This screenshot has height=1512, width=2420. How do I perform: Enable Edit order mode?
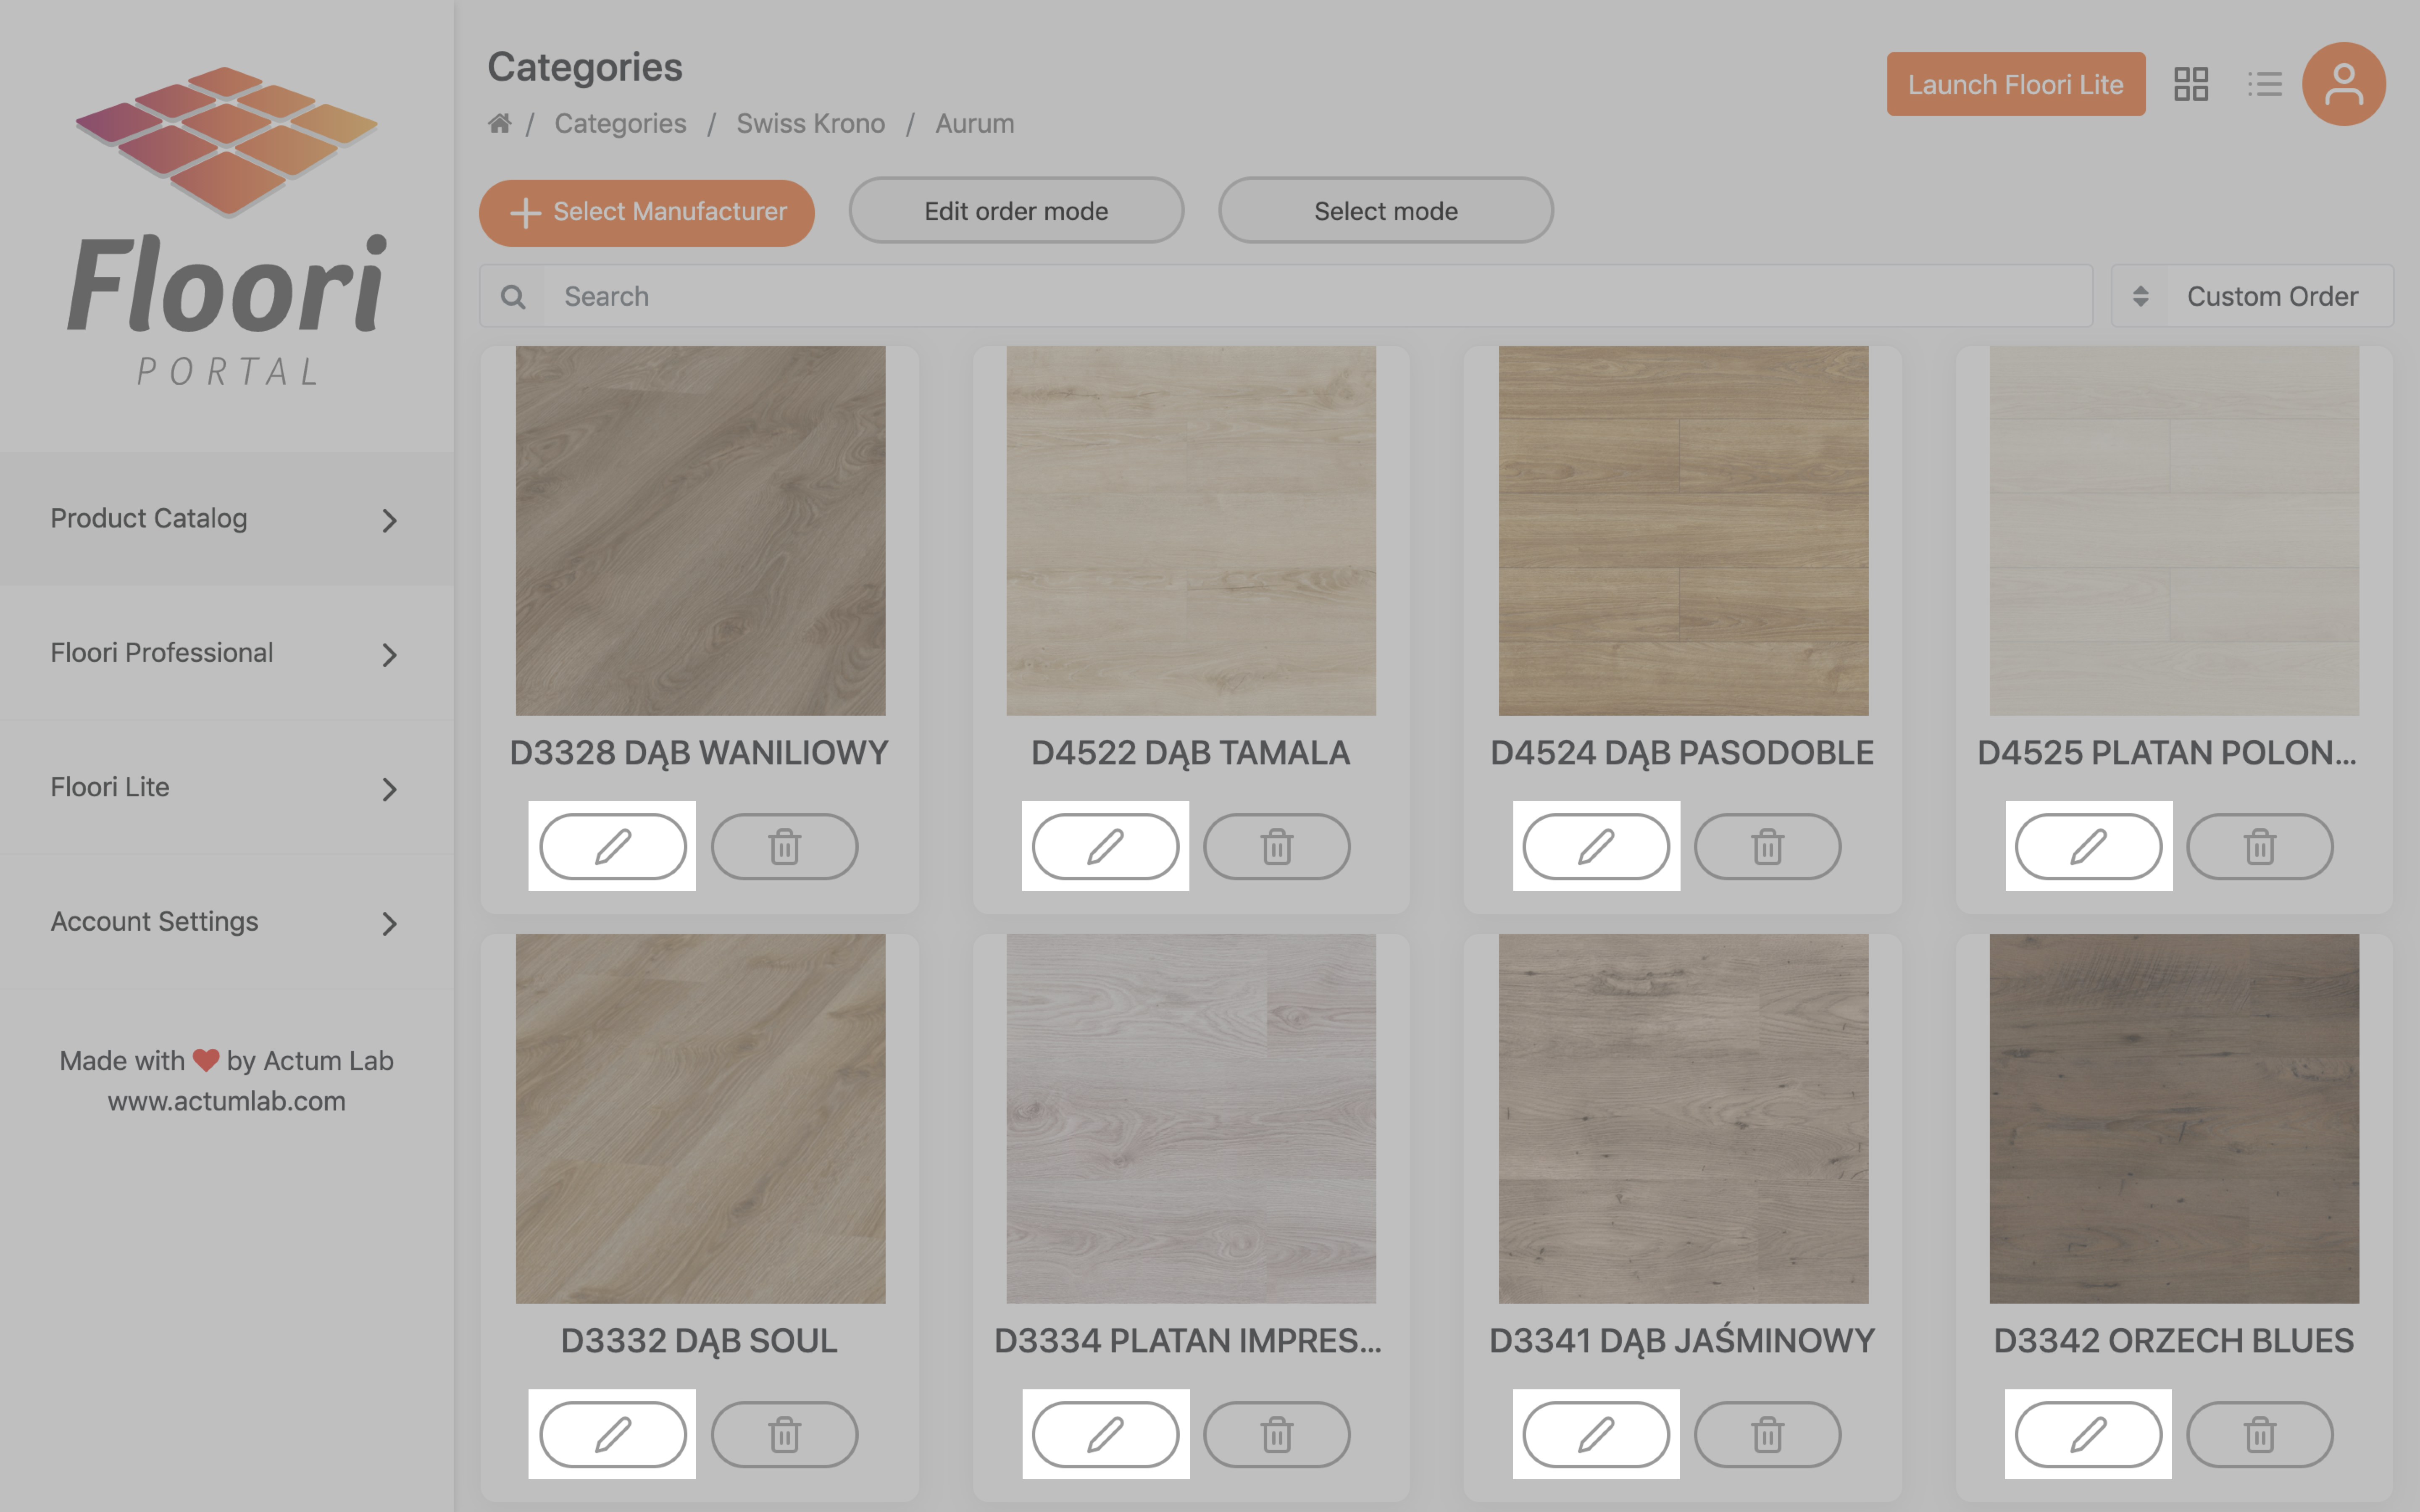point(1016,211)
